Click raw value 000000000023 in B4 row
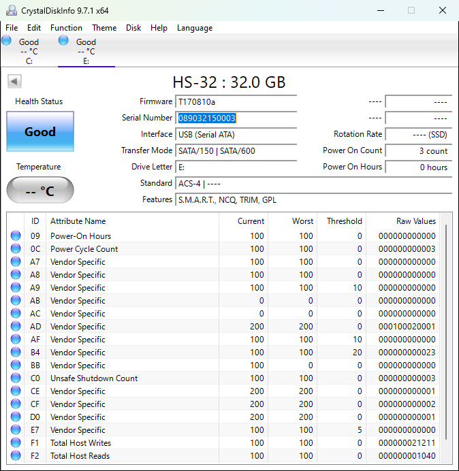459x471 pixels. [x=407, y=352]
